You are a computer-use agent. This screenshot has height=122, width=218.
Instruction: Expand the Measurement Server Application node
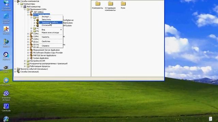pos(28,50)
